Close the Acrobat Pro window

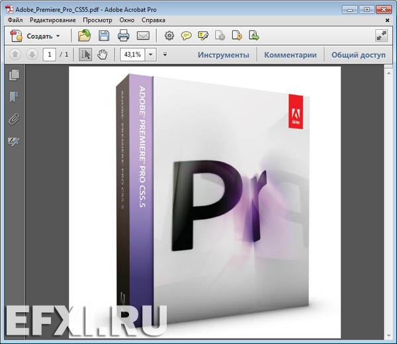click(x=383, y=10)
